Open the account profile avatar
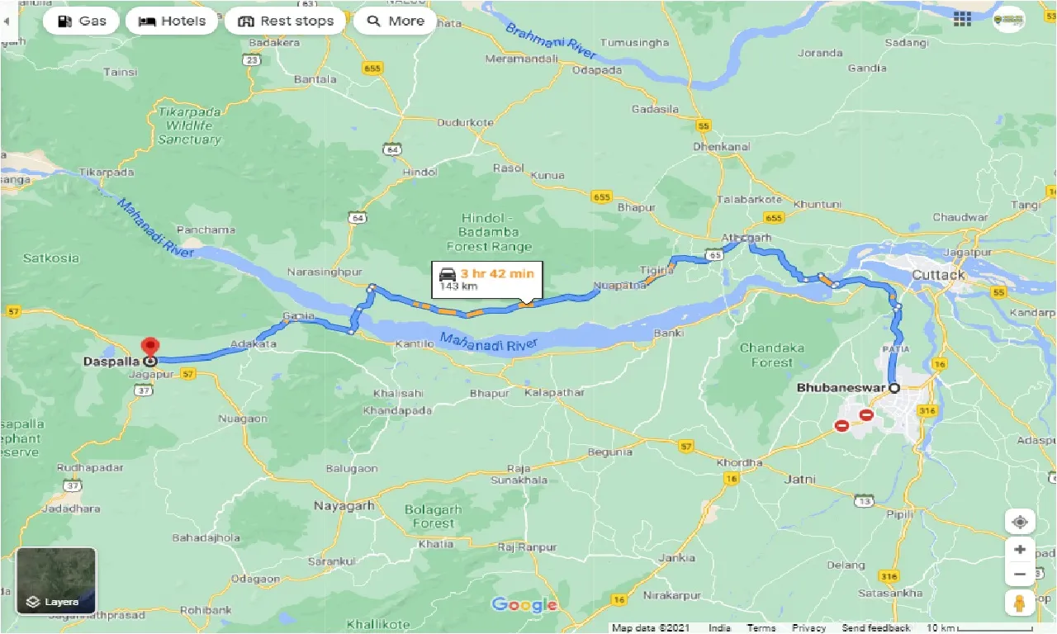Image resolution: width=1057 pixels, height=634 pixels. [1008, 21]
